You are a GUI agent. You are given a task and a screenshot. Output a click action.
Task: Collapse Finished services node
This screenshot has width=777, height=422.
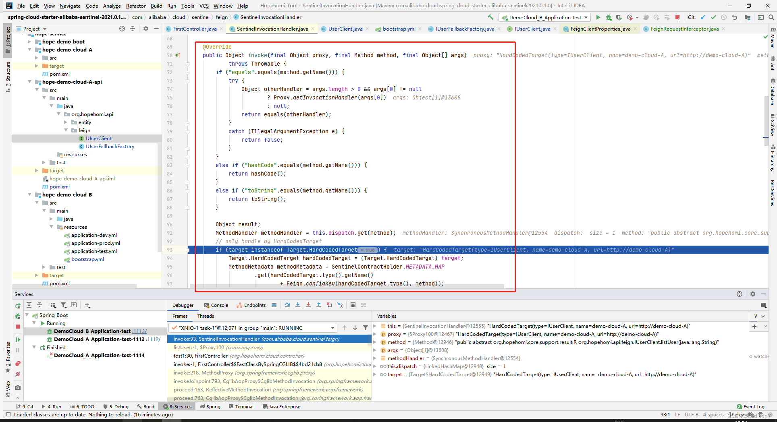click(x=34, y=347)
